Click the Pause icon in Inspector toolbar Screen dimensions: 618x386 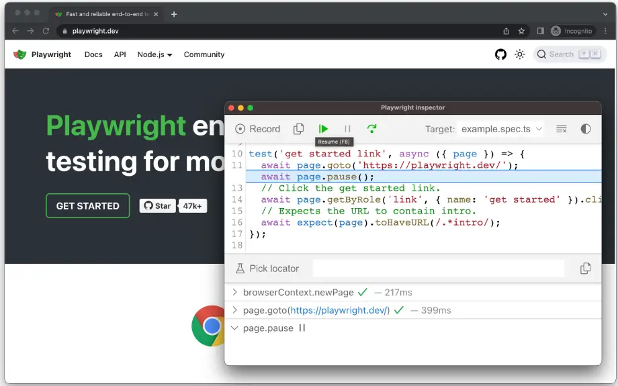[x=347, y=129]
